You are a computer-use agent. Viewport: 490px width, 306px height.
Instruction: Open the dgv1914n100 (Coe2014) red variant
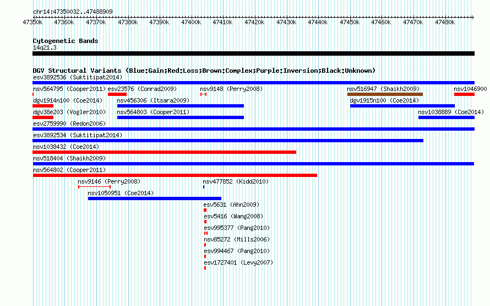[43, 106]
